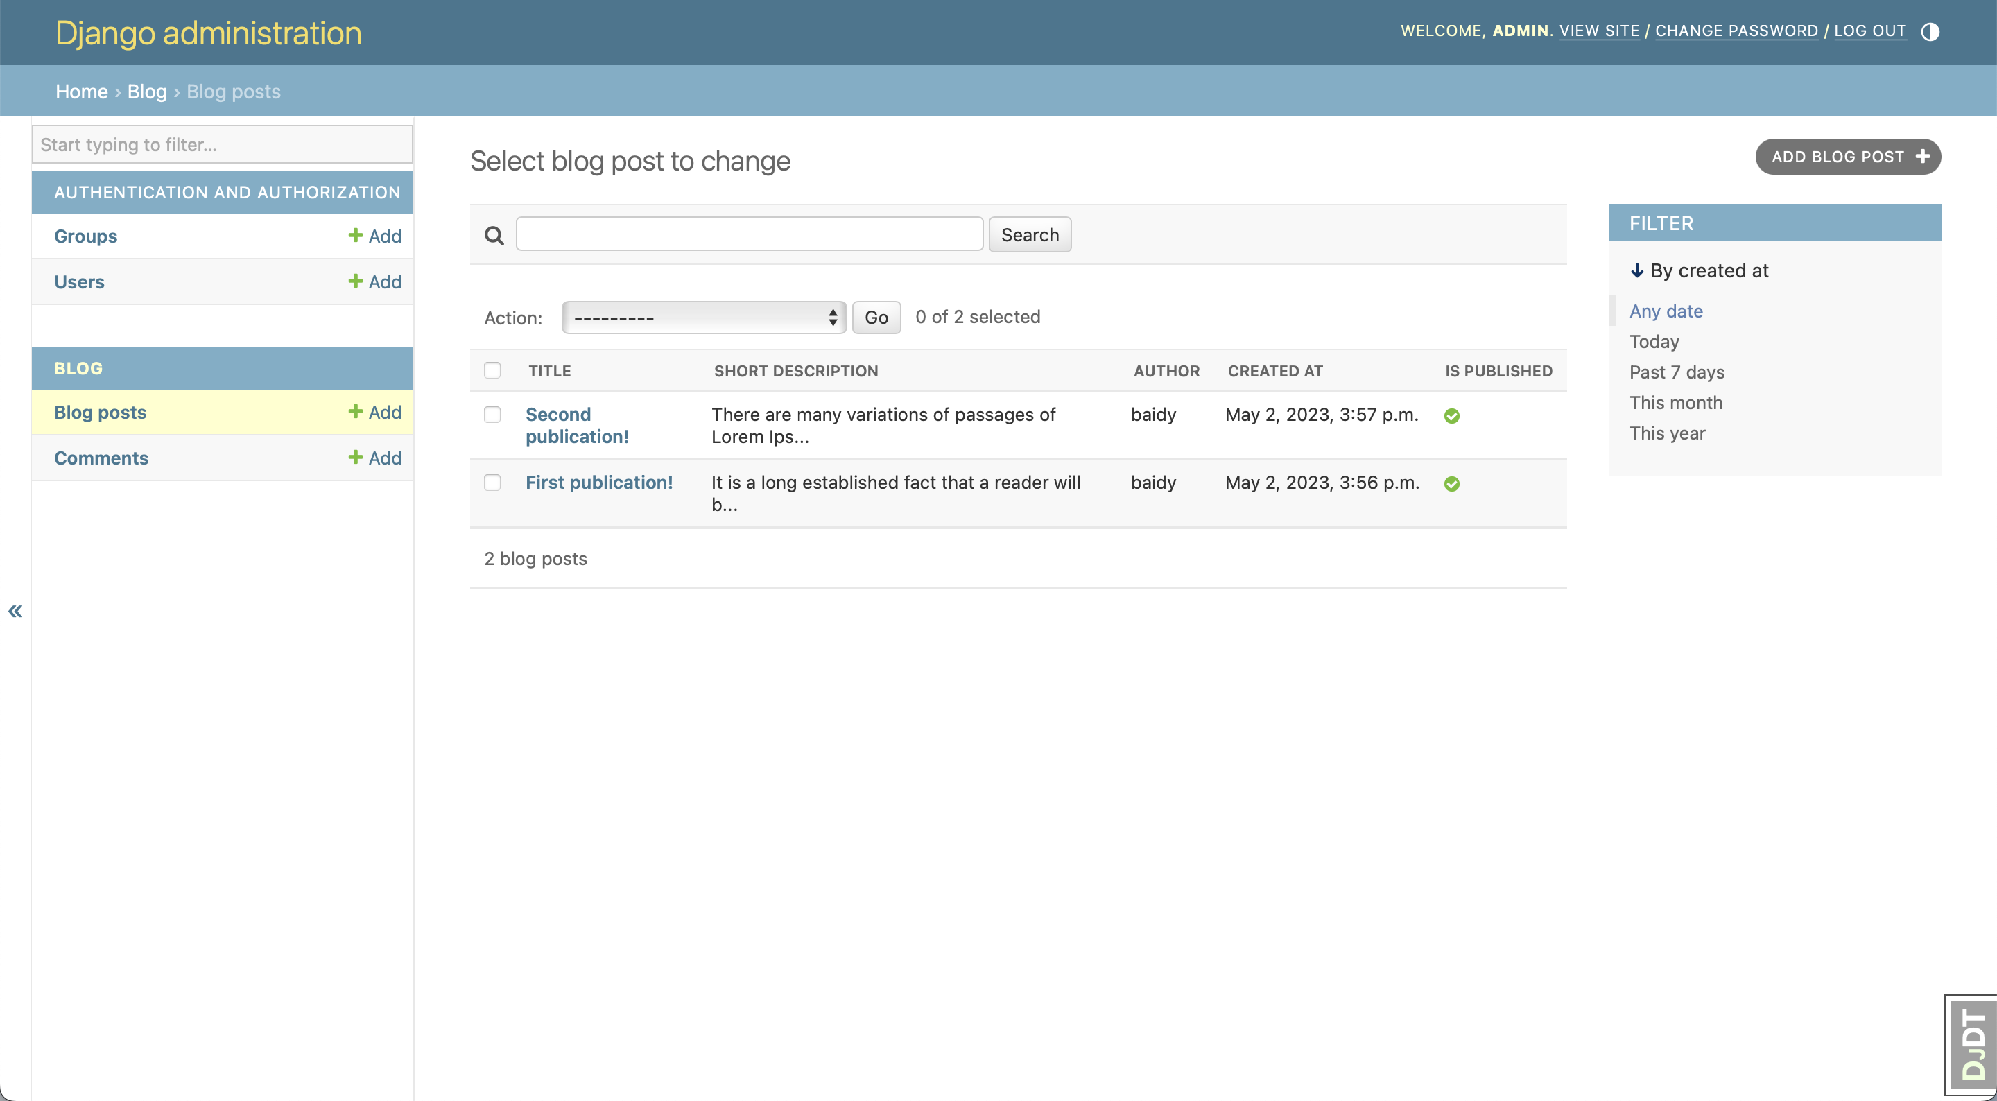Click the published checkmark for Second publication
The height and width of the screenshot is (1101, 1997).
(x=1451, y=415)
